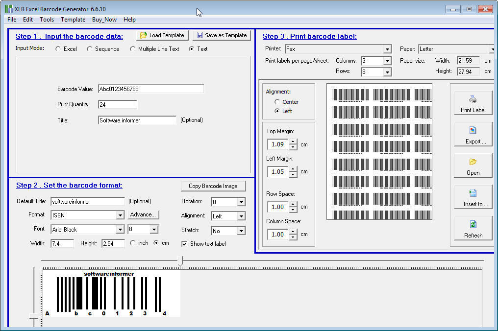The height and width of the screenshot is (331, 498).
Task: Click the Advance... button
Action: 143,214
